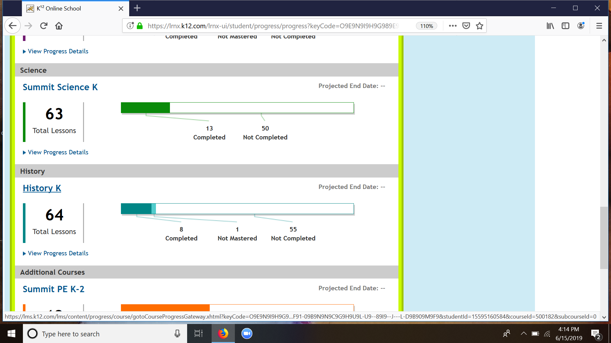Open the People icon in system tray
Viewport: 611px width, 343px height.
coord(507,333)
